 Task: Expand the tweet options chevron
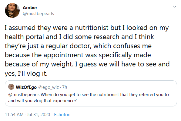175,7
